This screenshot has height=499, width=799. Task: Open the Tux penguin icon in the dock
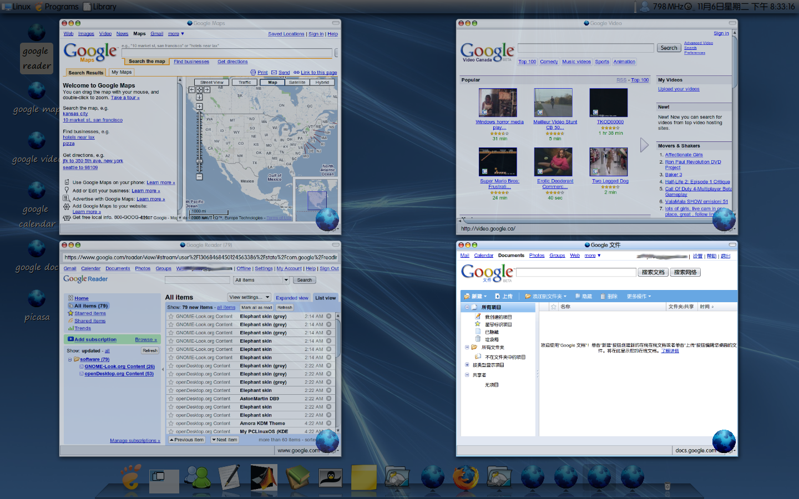pos(330,477)
